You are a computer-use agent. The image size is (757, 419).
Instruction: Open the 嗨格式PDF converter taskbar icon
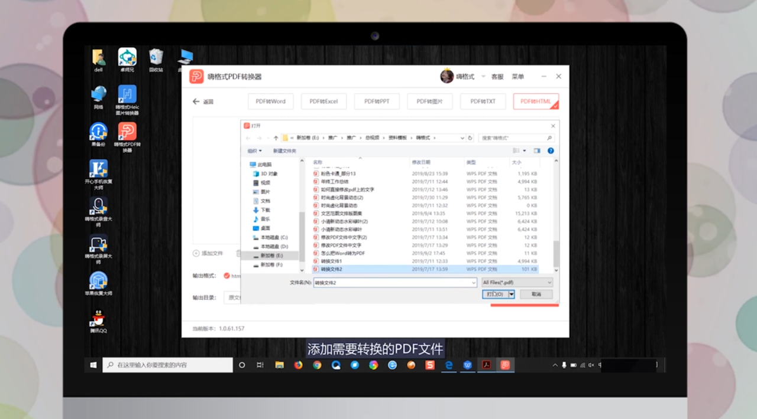coord(505,365)
